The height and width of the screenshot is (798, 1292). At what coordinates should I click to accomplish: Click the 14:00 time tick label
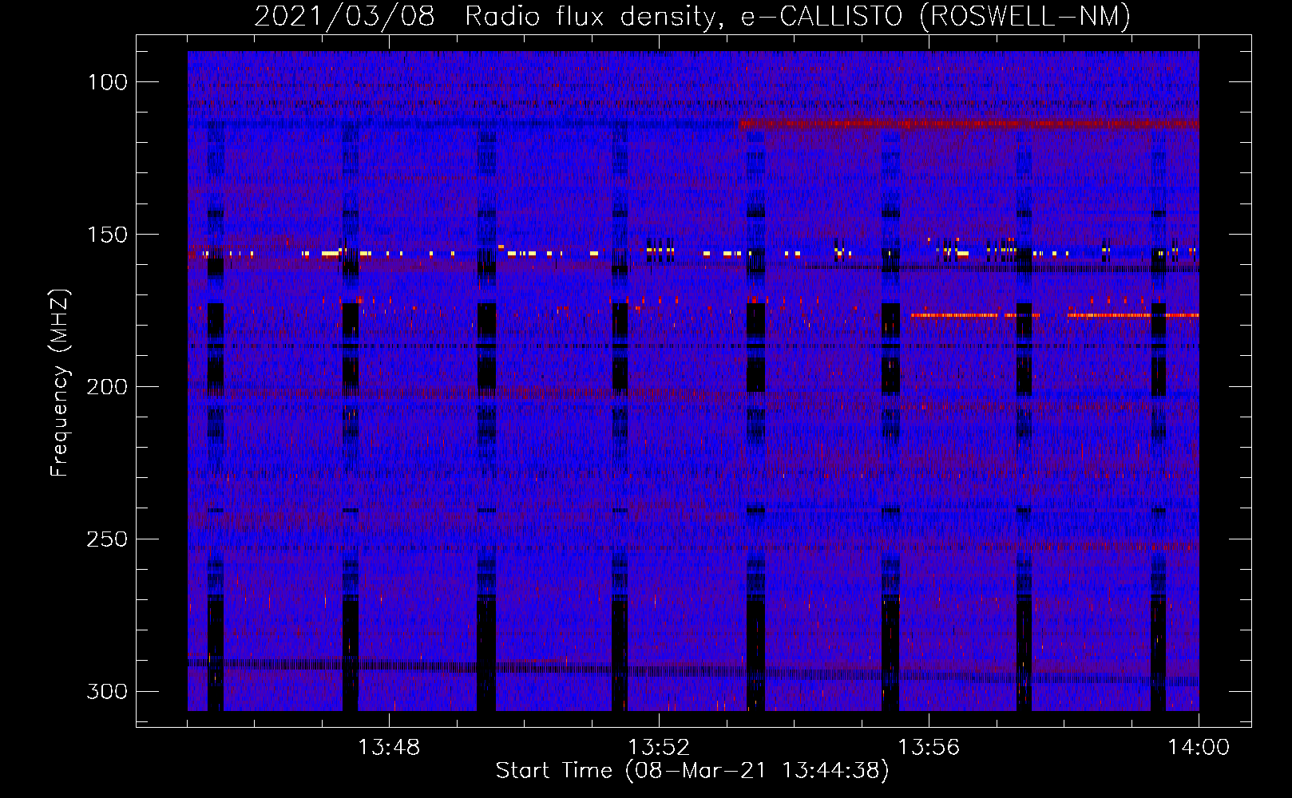pos(1199,748)
